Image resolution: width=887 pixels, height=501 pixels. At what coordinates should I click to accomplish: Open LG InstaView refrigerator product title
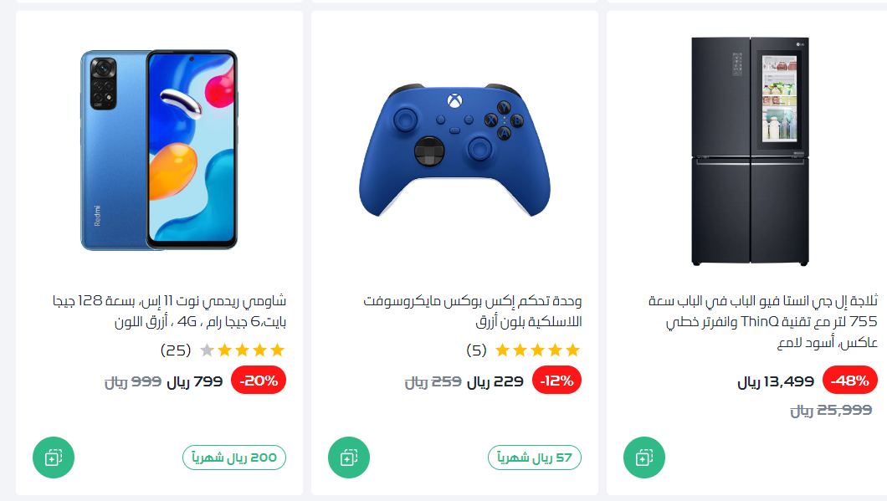tap(762, 321)
